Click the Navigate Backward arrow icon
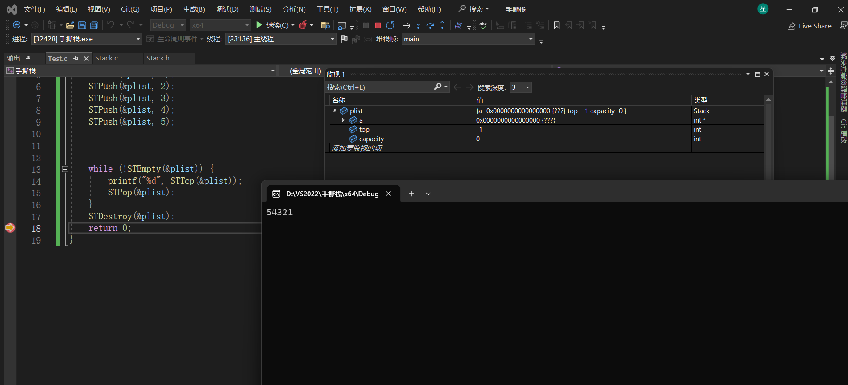The image size is (848, 385). (16, 25)
